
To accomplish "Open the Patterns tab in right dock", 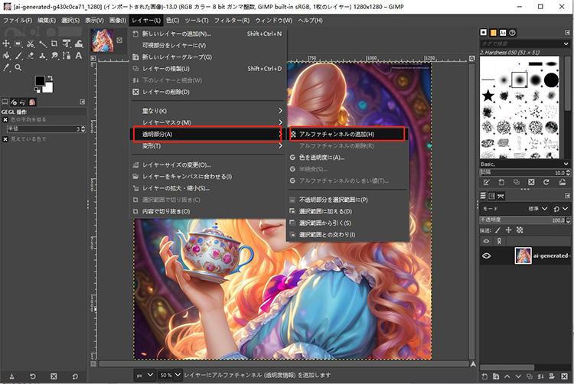I will (493, 33).
